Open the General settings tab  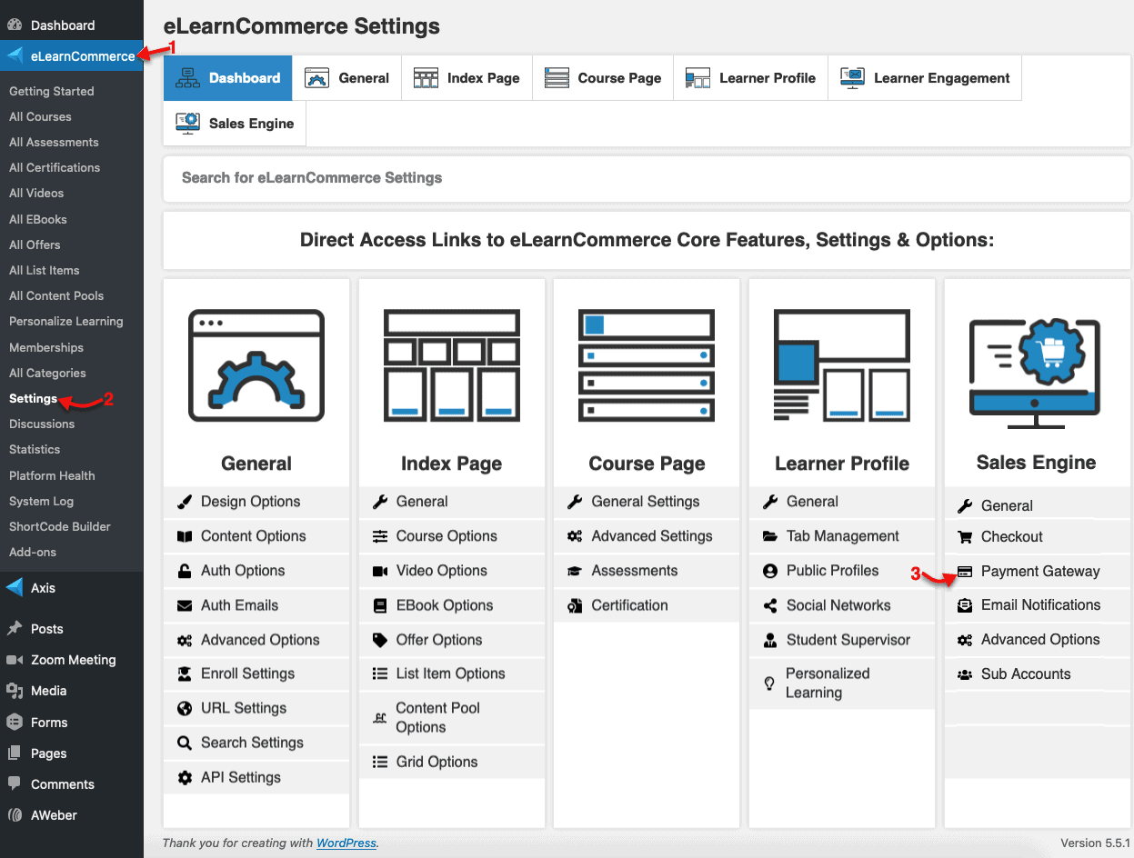346,78
